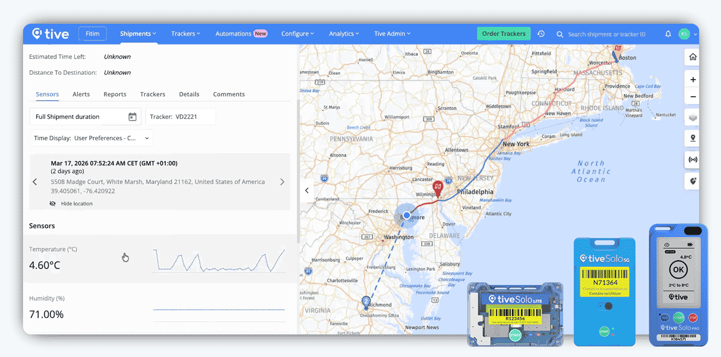Expand the Analytics menu
Viewport: 721px width, 357px height.
[x=344, y=34]
